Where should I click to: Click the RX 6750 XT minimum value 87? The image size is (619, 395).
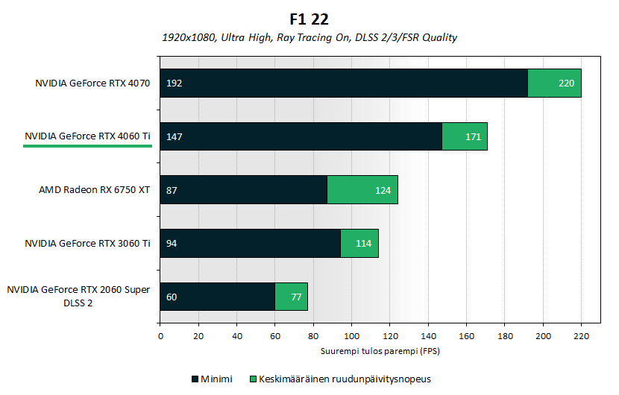[172, 191]
